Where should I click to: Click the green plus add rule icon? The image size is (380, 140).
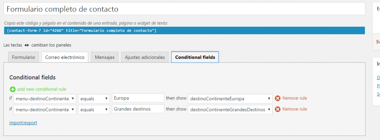(12, 89)
